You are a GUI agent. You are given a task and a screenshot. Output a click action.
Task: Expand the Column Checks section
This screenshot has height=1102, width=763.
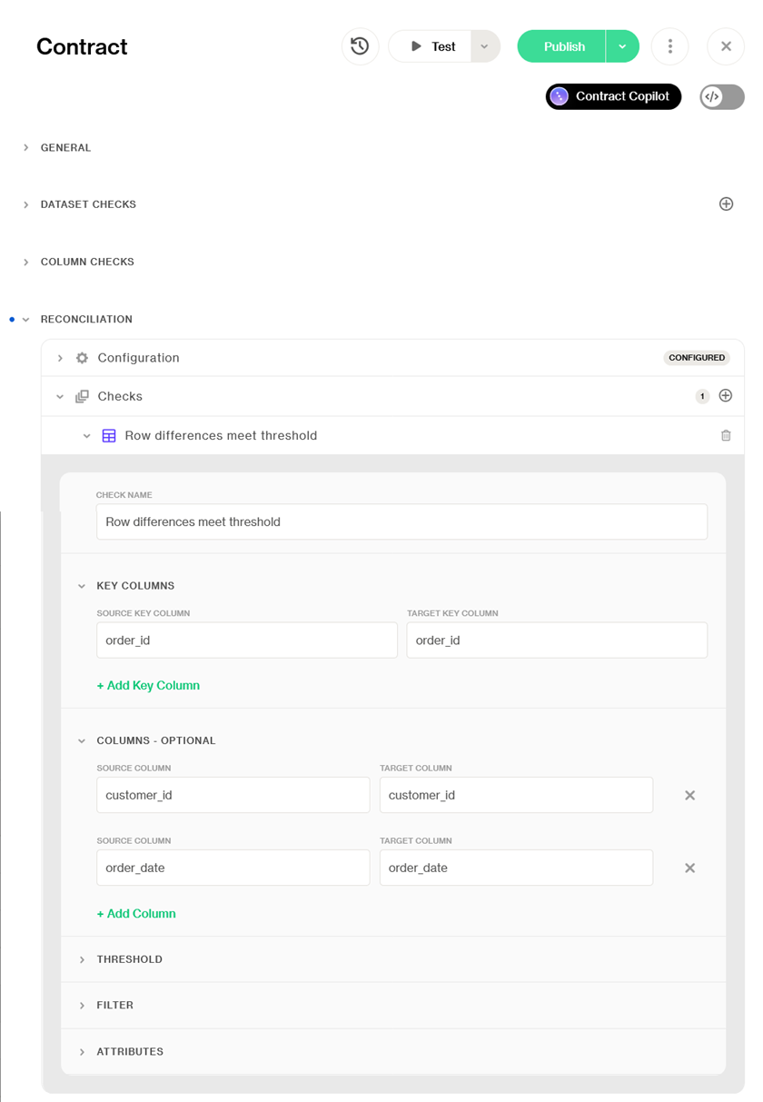[x=86, y=262]
